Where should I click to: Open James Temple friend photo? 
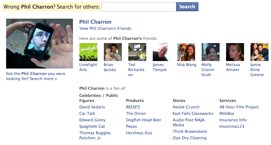pyautogui.click(x=162, y=52)
